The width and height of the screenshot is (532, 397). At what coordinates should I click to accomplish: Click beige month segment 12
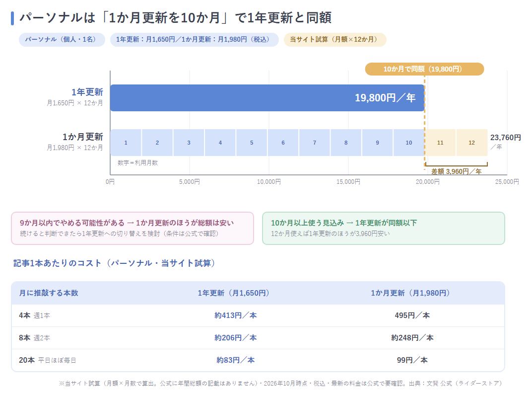pyautogui.click(x=472, y=143)
